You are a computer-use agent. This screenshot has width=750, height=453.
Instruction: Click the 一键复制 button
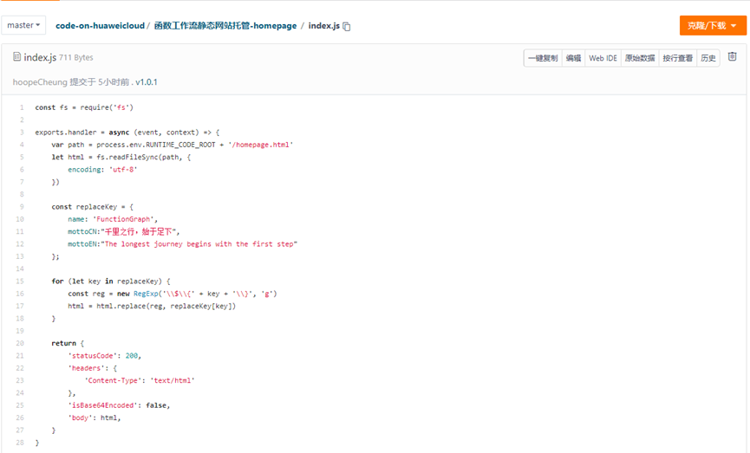543,58
